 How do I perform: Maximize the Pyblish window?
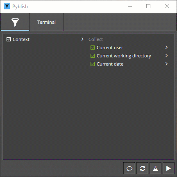point(148,6)
